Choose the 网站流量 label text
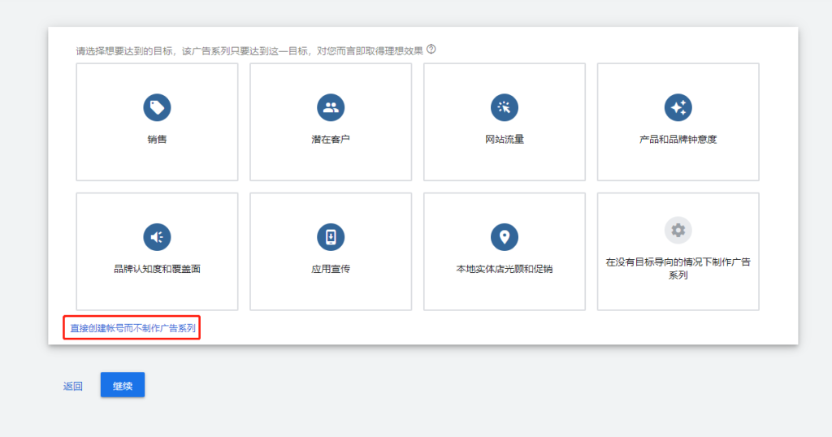The height and width of the screenshot is (437, 832). [505, 139]
